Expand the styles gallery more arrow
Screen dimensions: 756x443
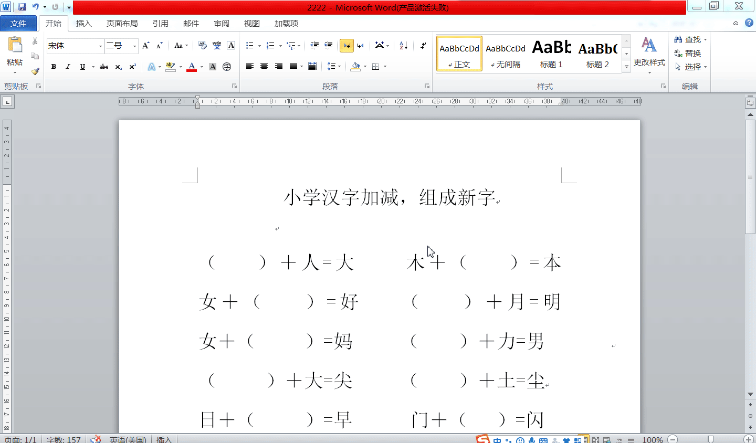(x=626, y=67)
